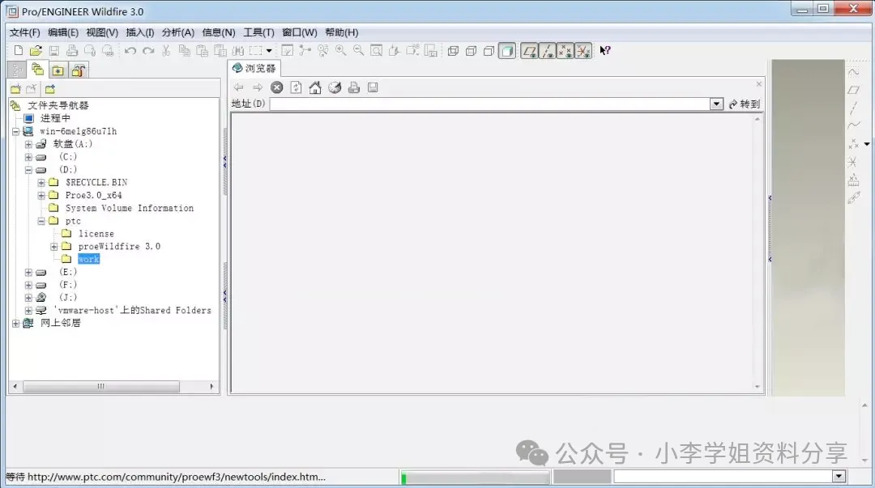Toggle datum planes display
875x488 pixels.
coord(529,51)
